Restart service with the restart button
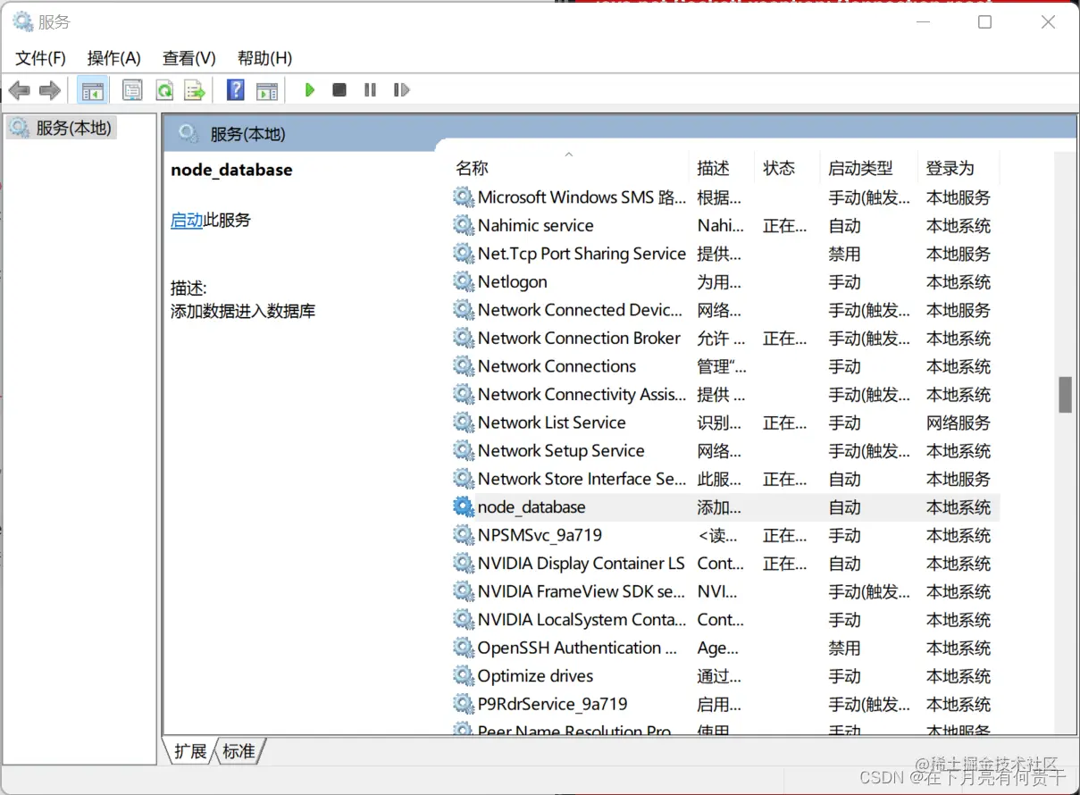Image resolution: width=1080 pixels, height=795 pixels. (x=401, y=89)
